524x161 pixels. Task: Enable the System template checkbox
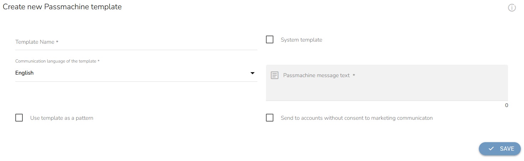[270, 39]
